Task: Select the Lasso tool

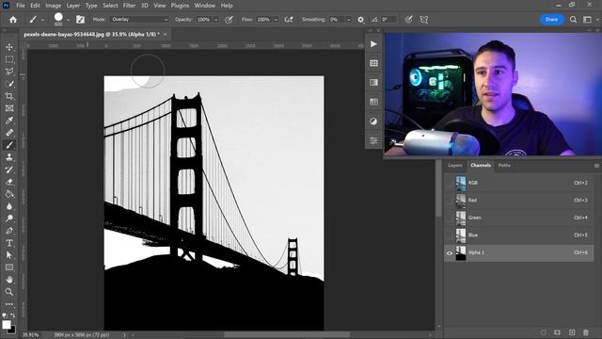Action: (x=9, y=72)
